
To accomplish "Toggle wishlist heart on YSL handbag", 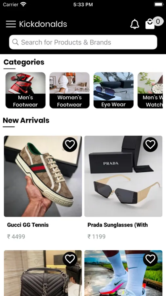I will [x=70, y=259].
